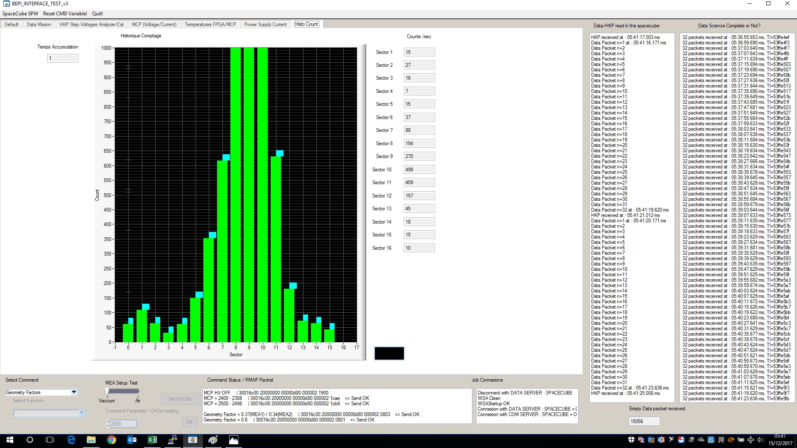This screenshot has height=448, width=797.
Task: Click 'MCP HV OFF' command status line
Action: click(266, 393)
